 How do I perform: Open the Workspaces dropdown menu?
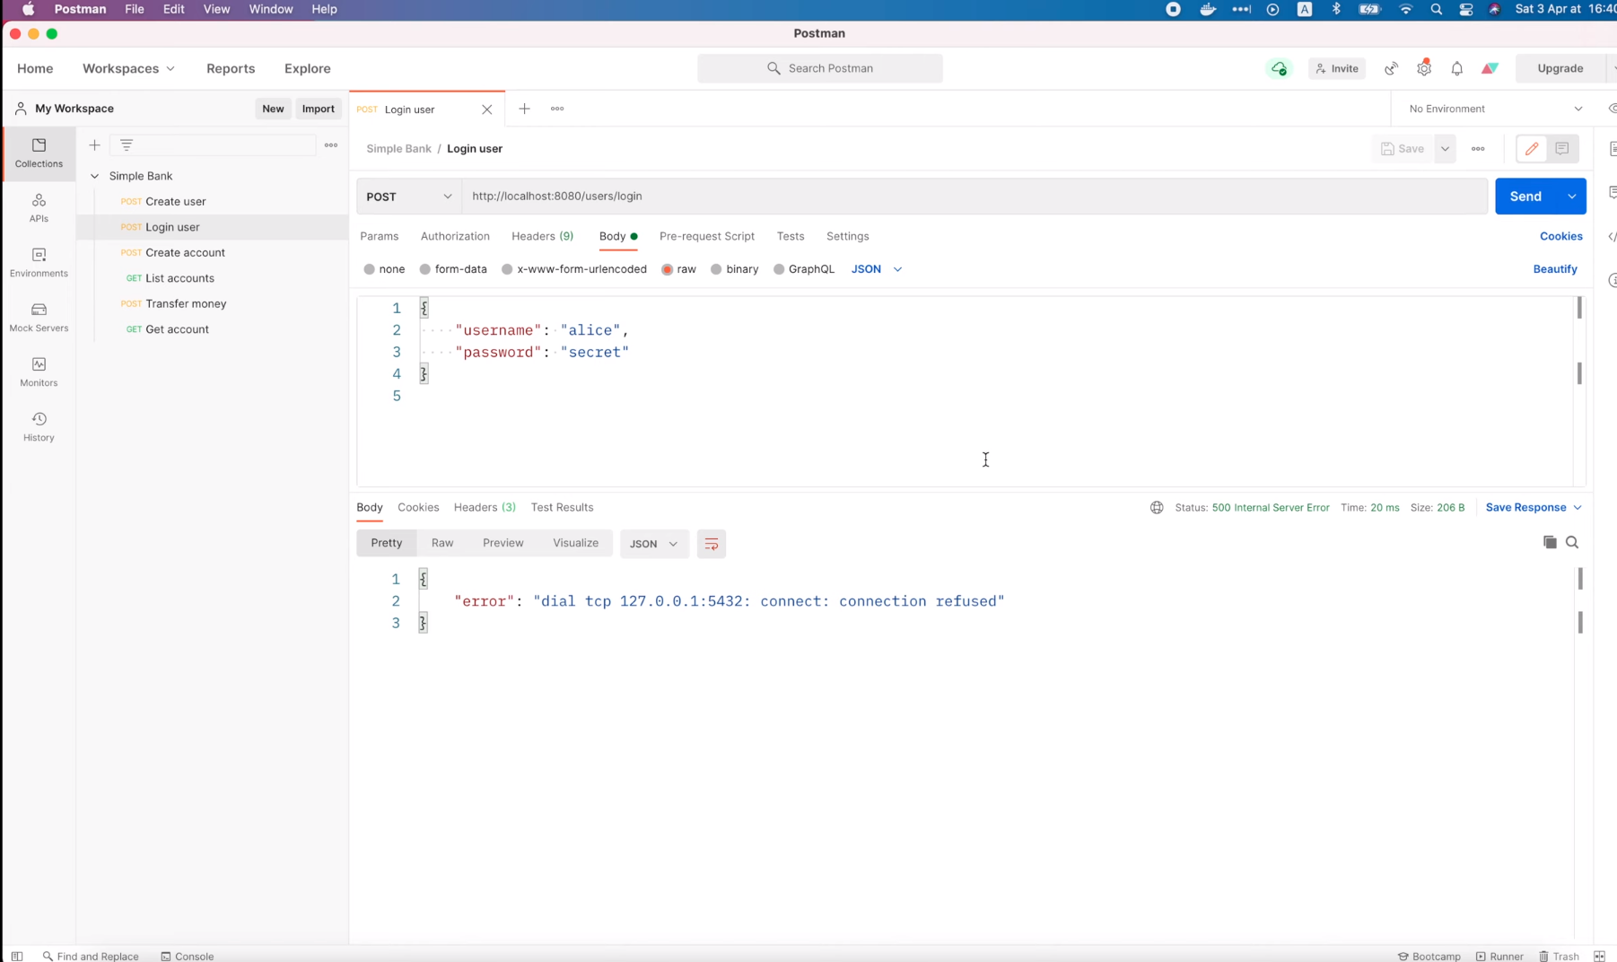coord(128,68)
